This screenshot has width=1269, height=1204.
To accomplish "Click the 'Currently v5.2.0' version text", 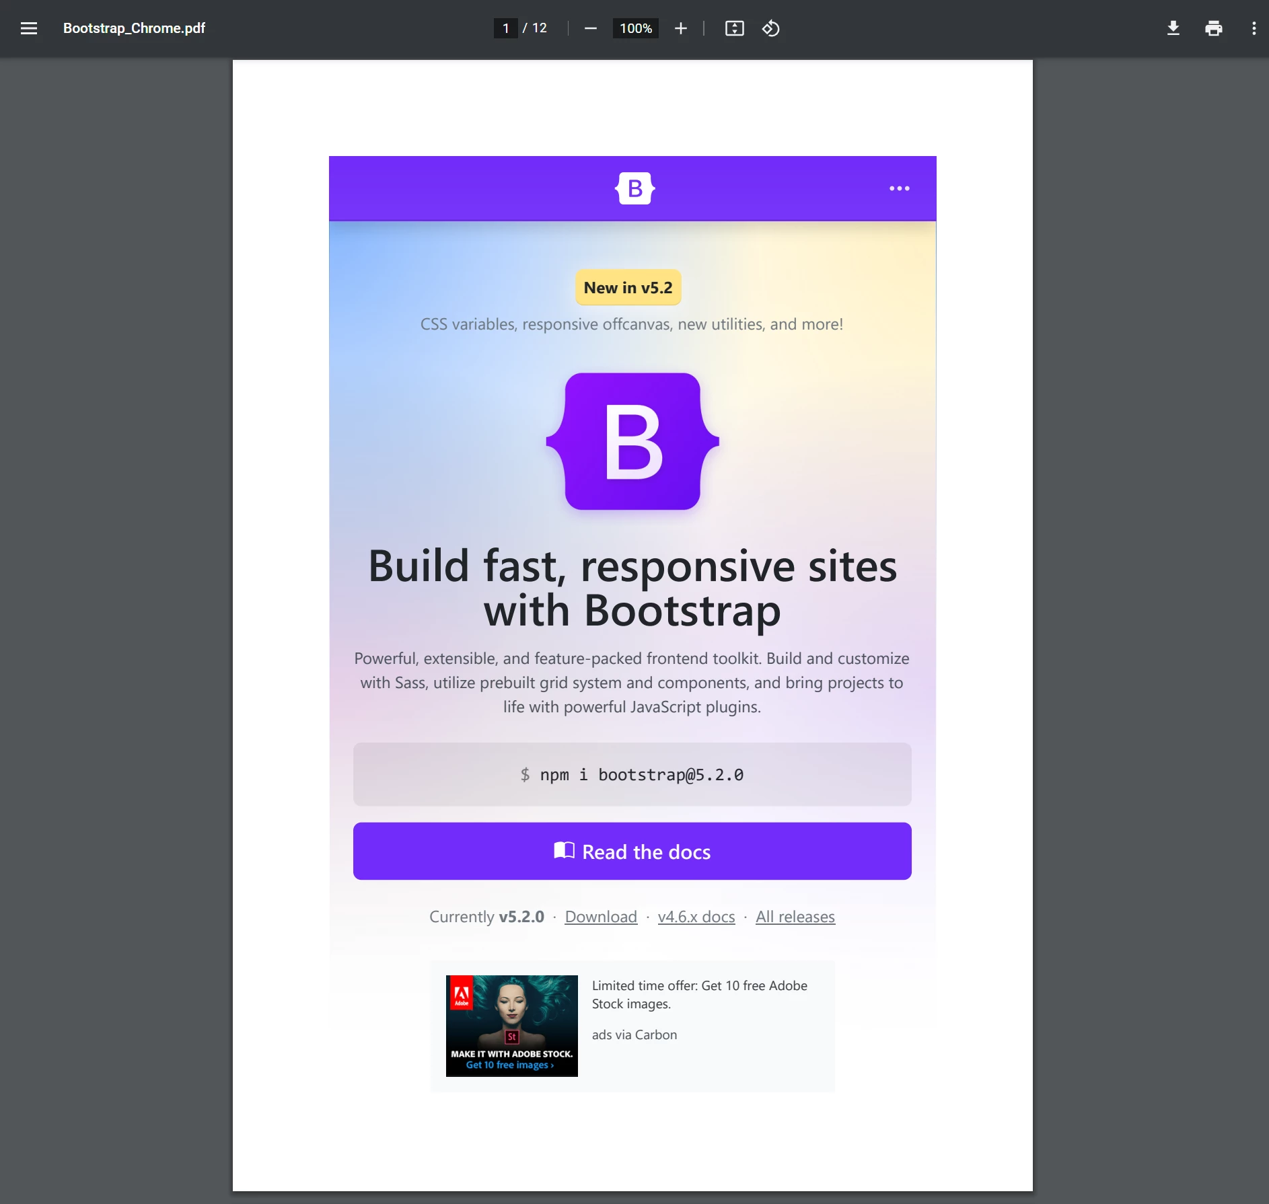I will pos(486,917).
